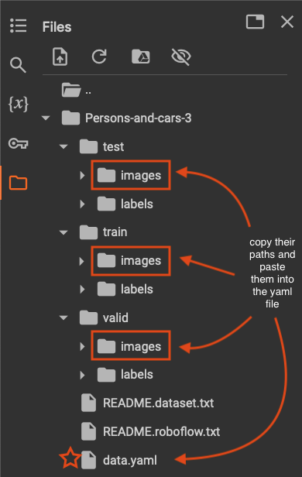Select the Files folder sidebar icon
Screen dimensions: 302x477
19,183
